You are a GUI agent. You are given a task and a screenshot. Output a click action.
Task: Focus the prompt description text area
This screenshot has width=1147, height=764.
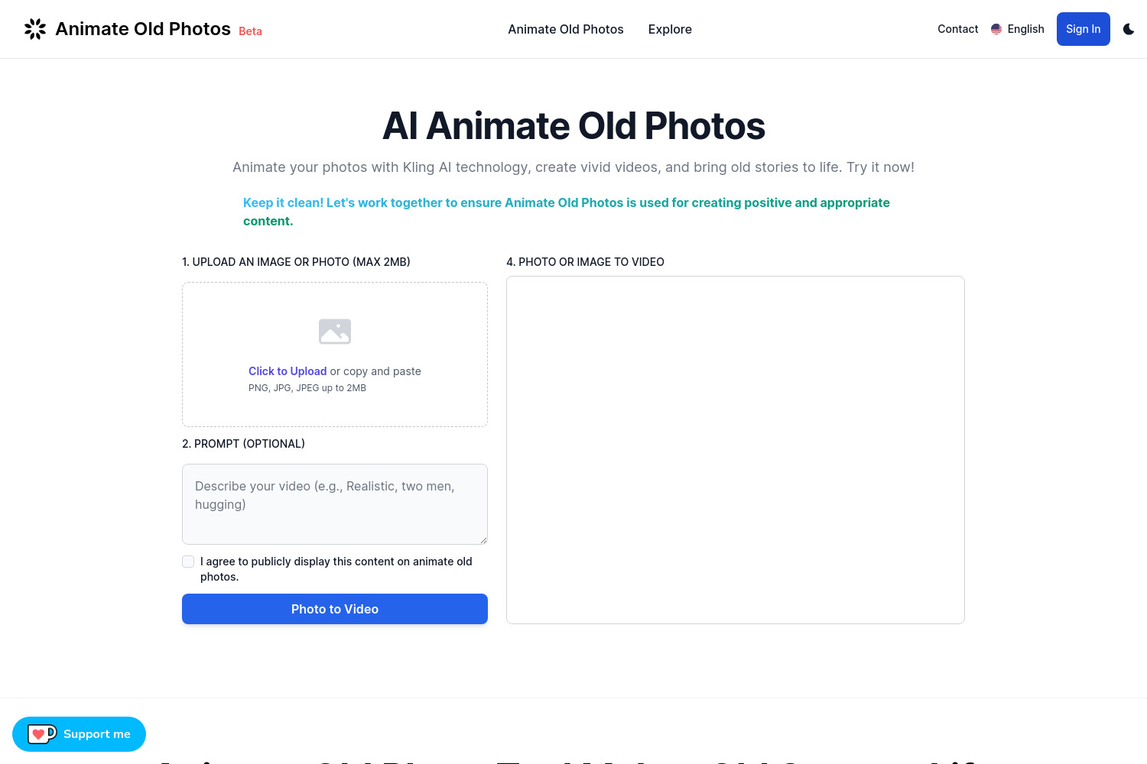(335, 504)
